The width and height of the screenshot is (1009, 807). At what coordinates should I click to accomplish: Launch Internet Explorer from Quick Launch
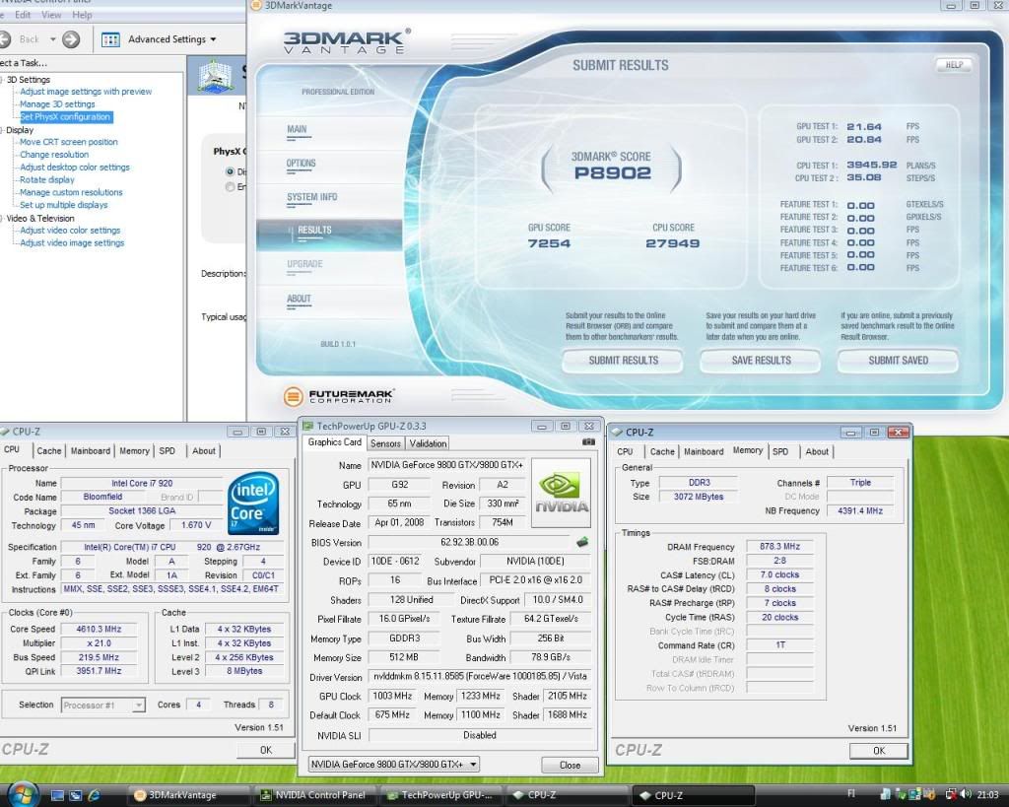(95, 795)
